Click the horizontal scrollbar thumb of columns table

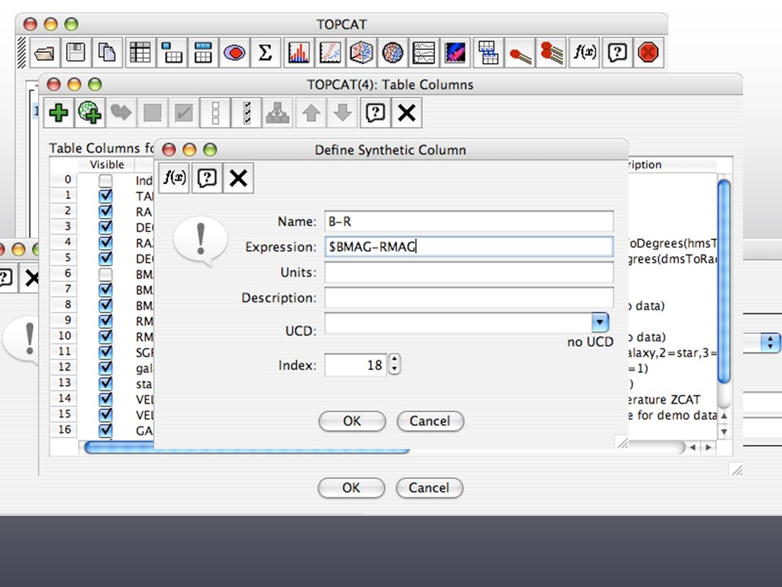pyautogui.click(x=247, y=448)
